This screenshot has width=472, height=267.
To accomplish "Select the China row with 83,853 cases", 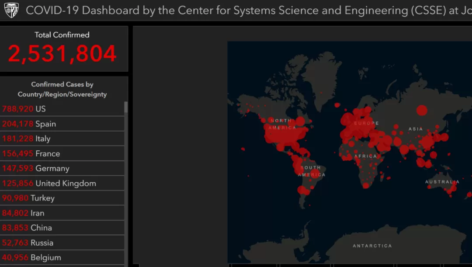I will 62,228.
